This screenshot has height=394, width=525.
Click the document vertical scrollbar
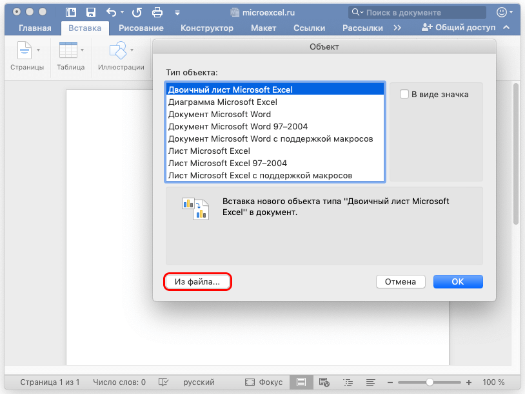[x=516, y=154]
